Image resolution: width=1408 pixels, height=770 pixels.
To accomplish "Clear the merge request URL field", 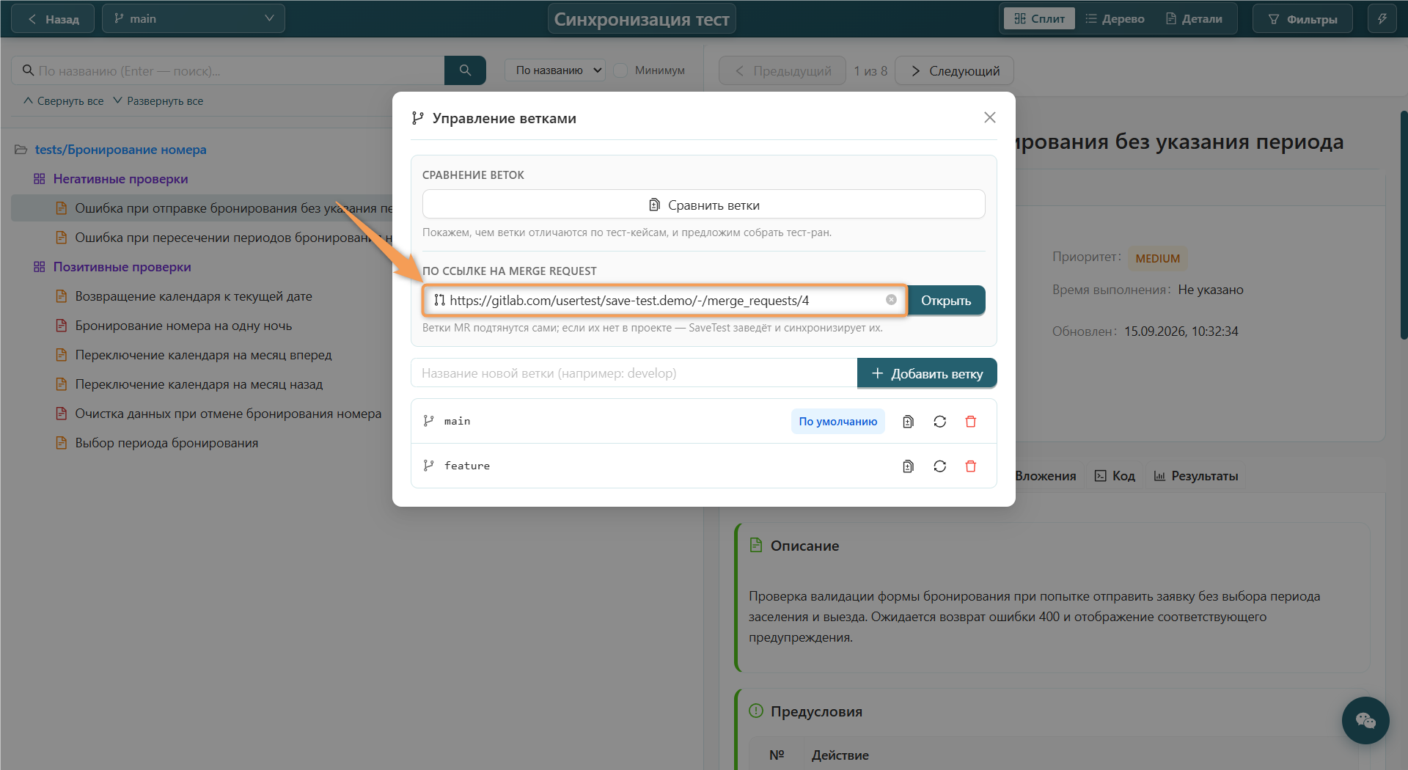I will [x=891, y=300].
